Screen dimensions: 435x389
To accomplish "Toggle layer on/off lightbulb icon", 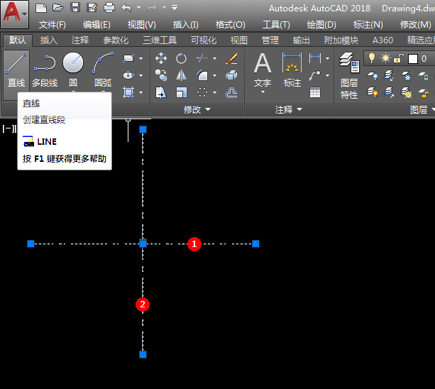I will (370, 58).
